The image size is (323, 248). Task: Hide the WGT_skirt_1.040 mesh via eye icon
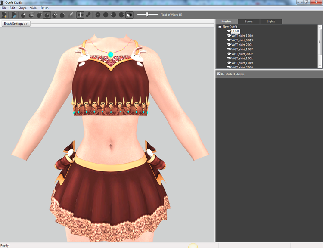tap(229, 36)
